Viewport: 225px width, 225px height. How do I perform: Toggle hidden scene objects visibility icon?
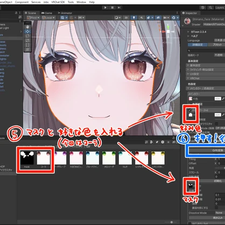(x=158, y=18)
